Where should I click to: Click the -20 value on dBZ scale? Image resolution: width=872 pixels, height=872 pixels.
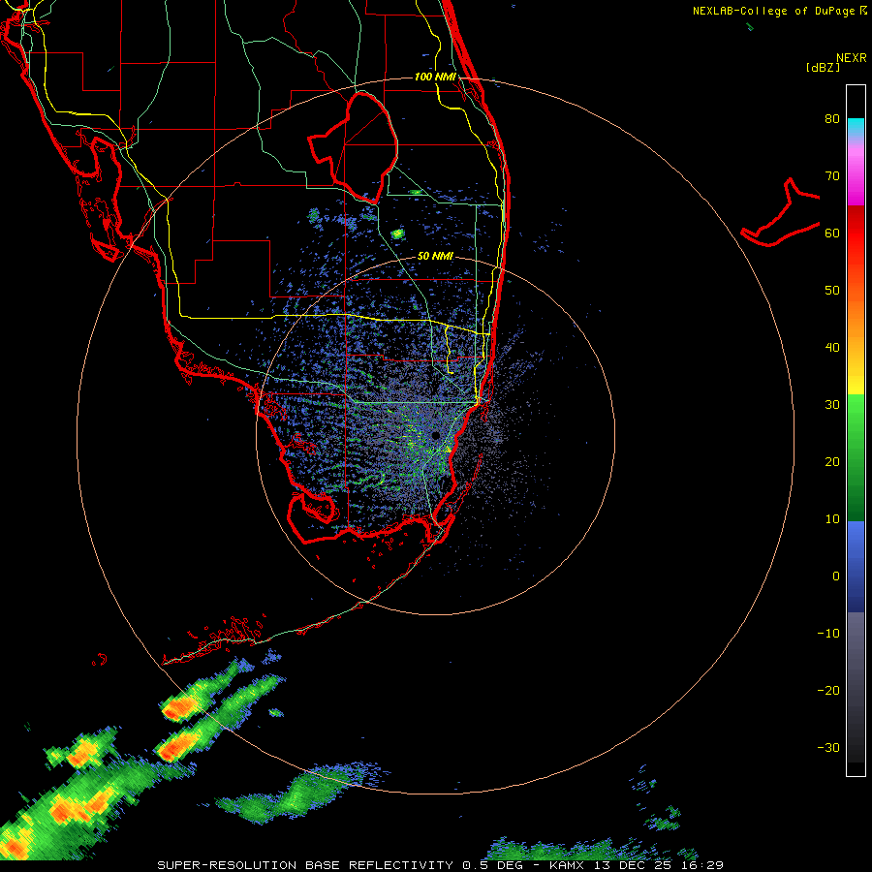828,691
